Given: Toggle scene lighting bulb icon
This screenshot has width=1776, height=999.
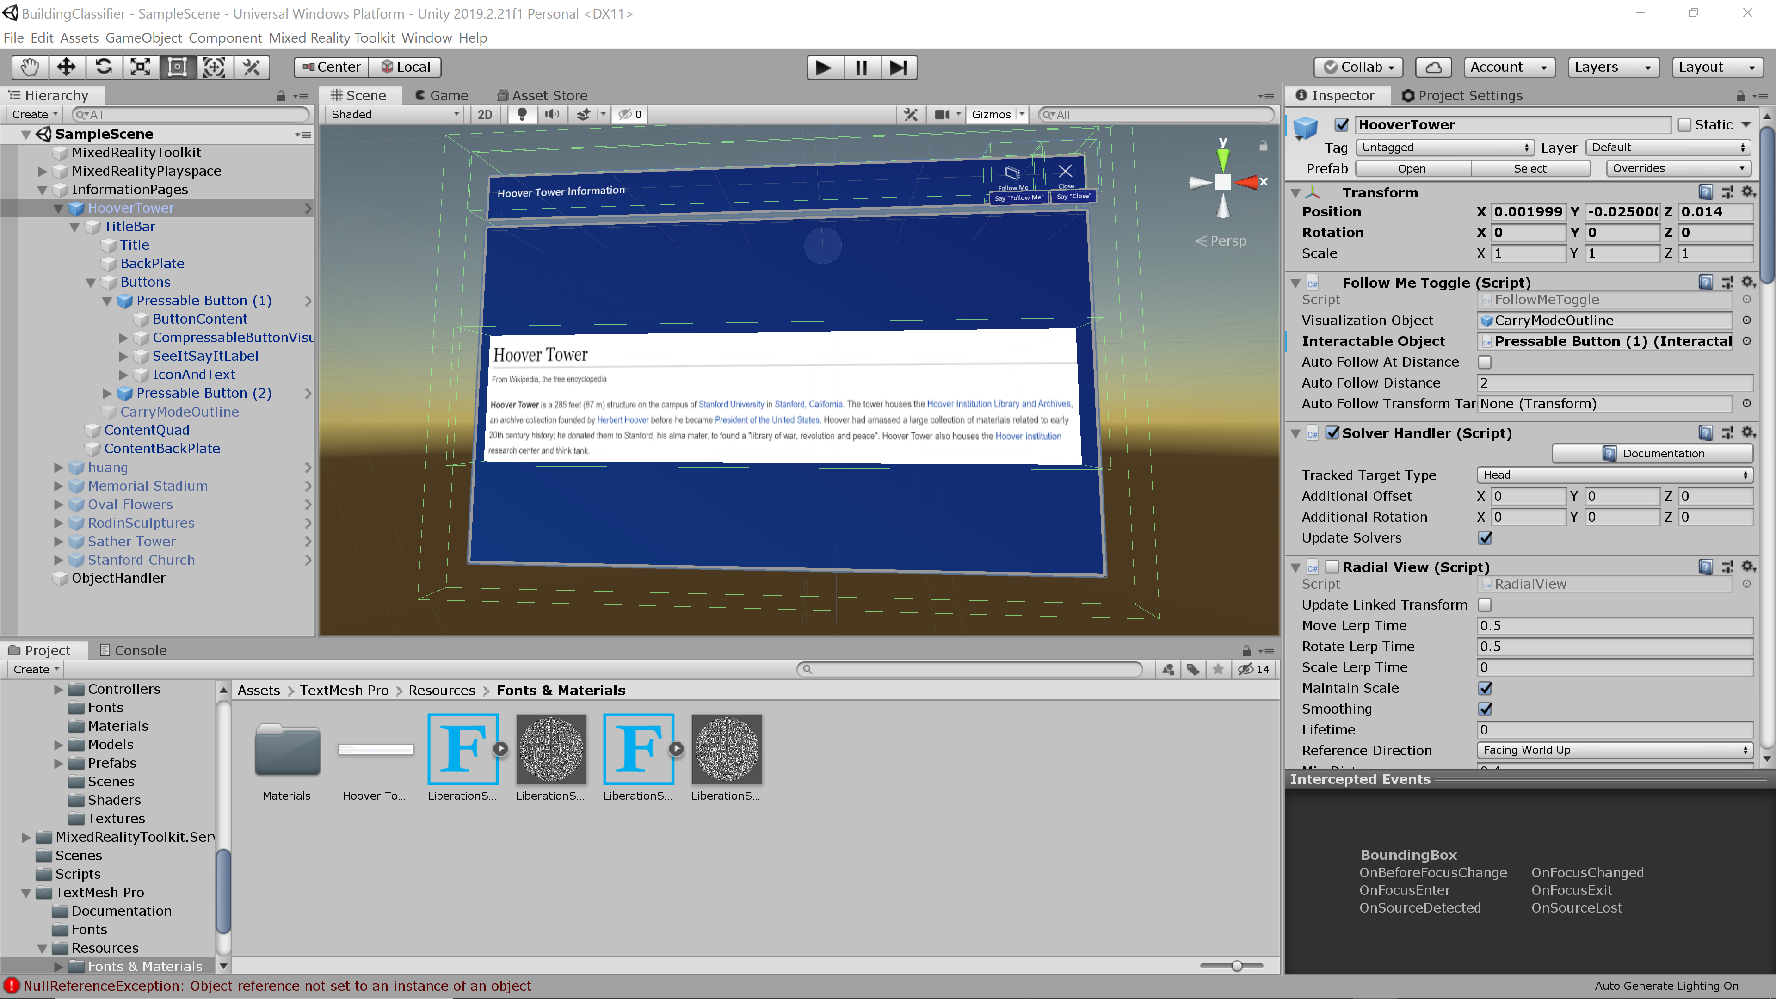Looking at the screenshot, I should pos(522,114).
